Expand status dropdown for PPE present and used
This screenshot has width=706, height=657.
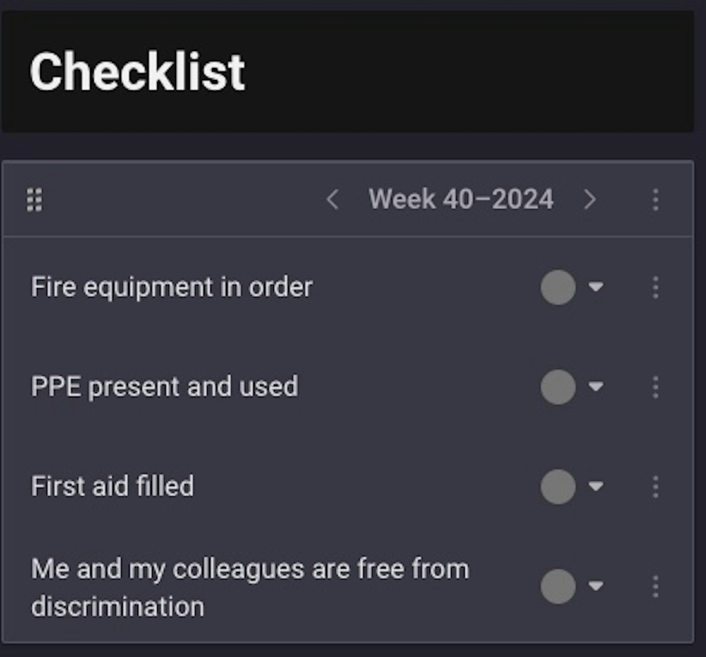point(596,386)
